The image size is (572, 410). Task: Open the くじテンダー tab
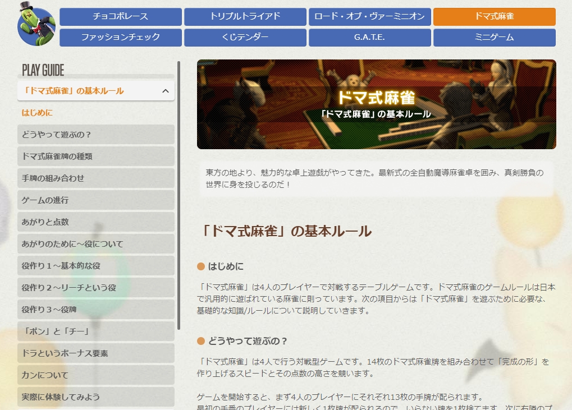[245, 38]
